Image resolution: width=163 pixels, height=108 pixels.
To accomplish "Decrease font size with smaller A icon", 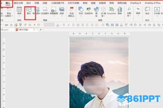I will (x=69, y=25).
